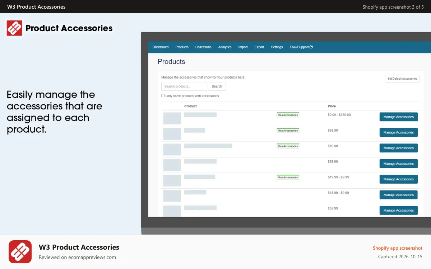
Task: Open the Dashboard menu item
Action: click(x=161, y=47)
